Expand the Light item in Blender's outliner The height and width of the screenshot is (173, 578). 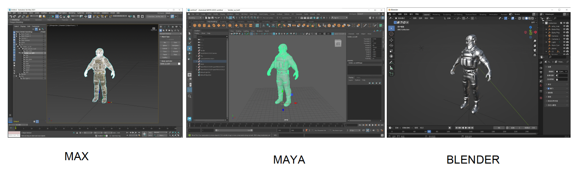tap(546, 42)
